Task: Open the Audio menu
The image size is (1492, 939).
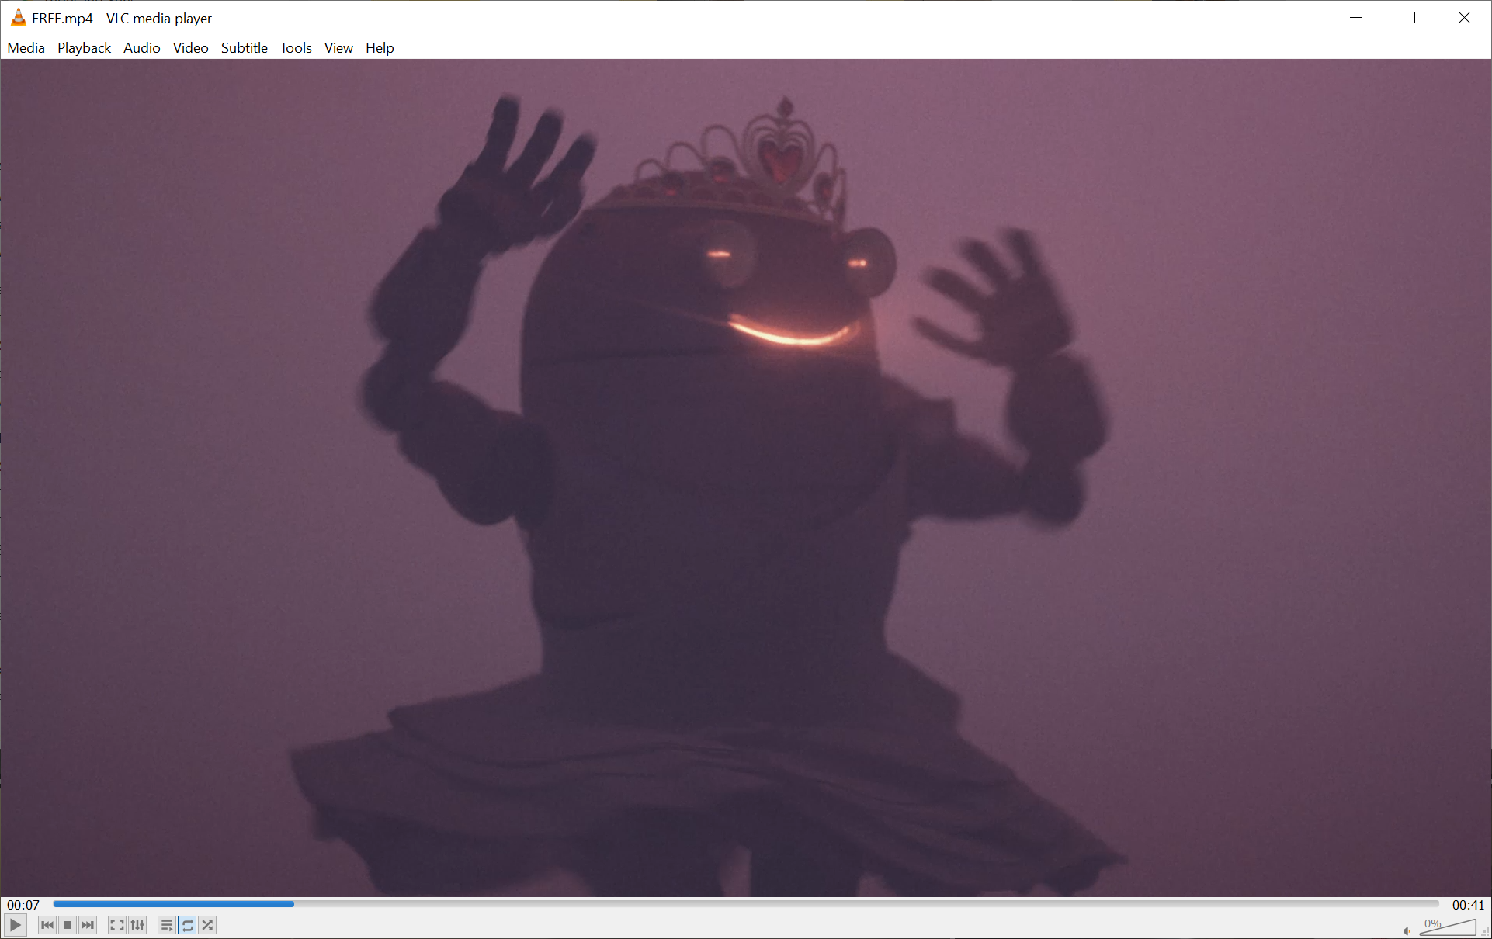Action: click(142, 48)
